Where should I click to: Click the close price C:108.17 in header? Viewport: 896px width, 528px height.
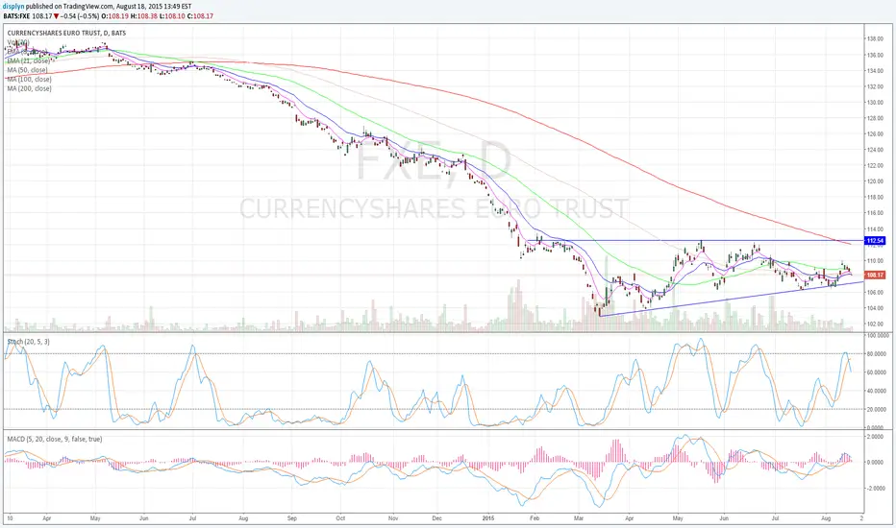[x=200, y=16]
